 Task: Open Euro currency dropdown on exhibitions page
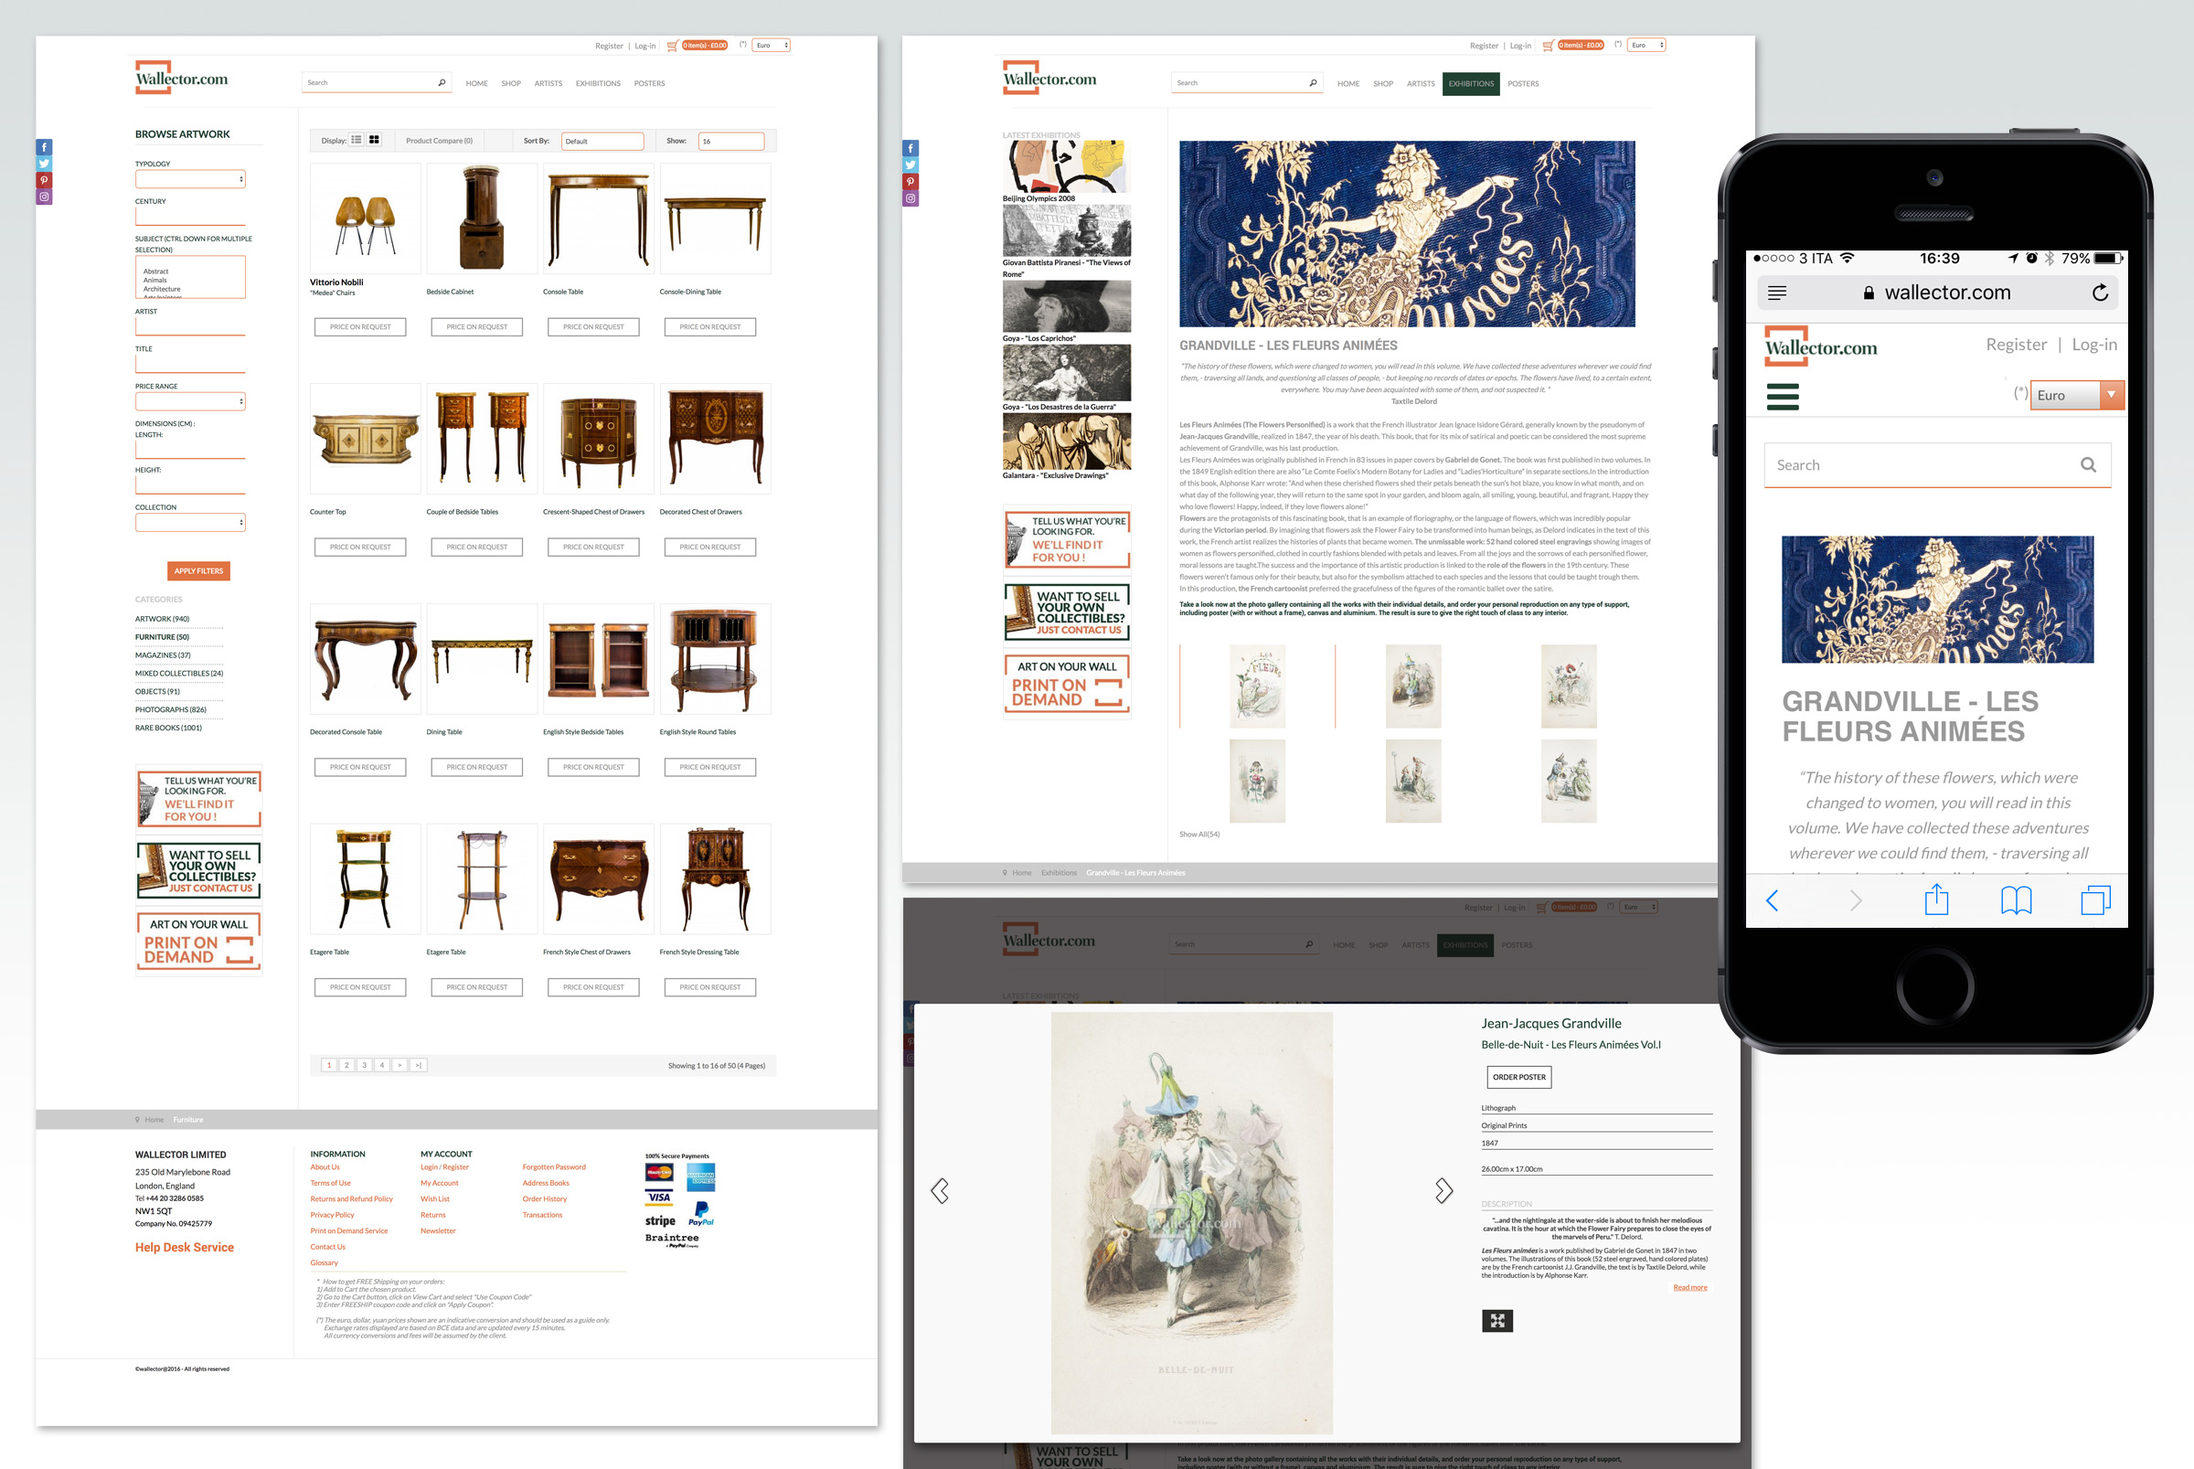tap(1647, 45)
